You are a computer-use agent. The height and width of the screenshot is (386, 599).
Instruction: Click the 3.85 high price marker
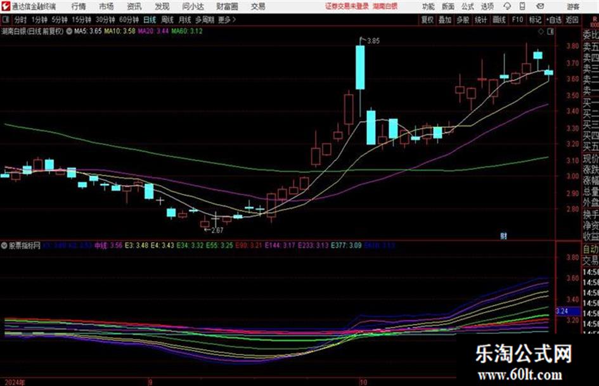coord(373,41)
